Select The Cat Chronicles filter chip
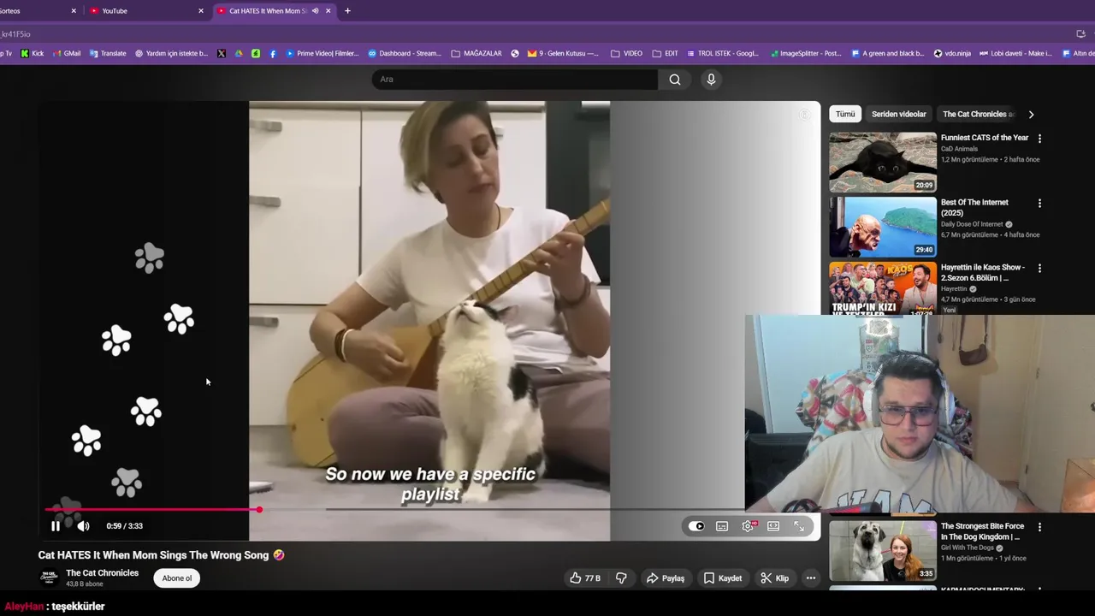Screen dimensions: 1095x616 pos(978,114)
